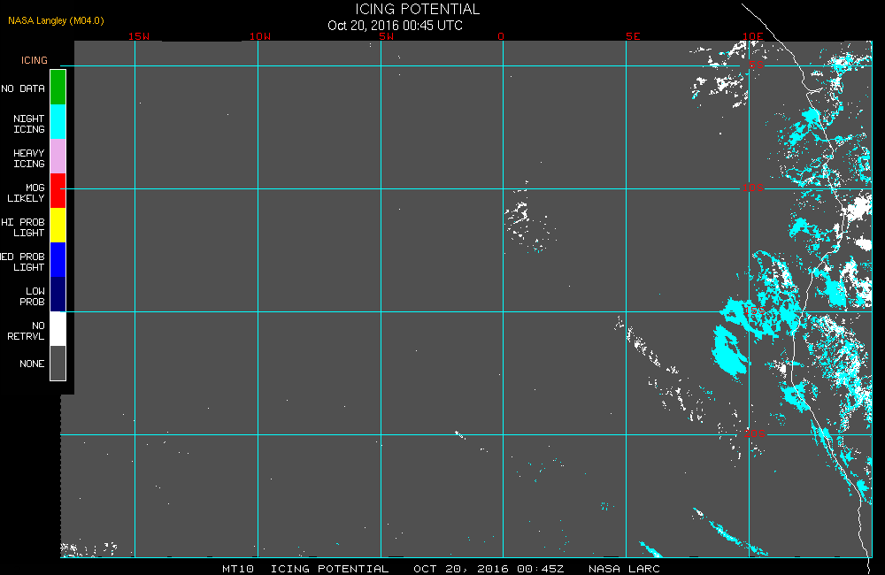Click the 5W longitude label
885x575 pixels.
point(387,36)
